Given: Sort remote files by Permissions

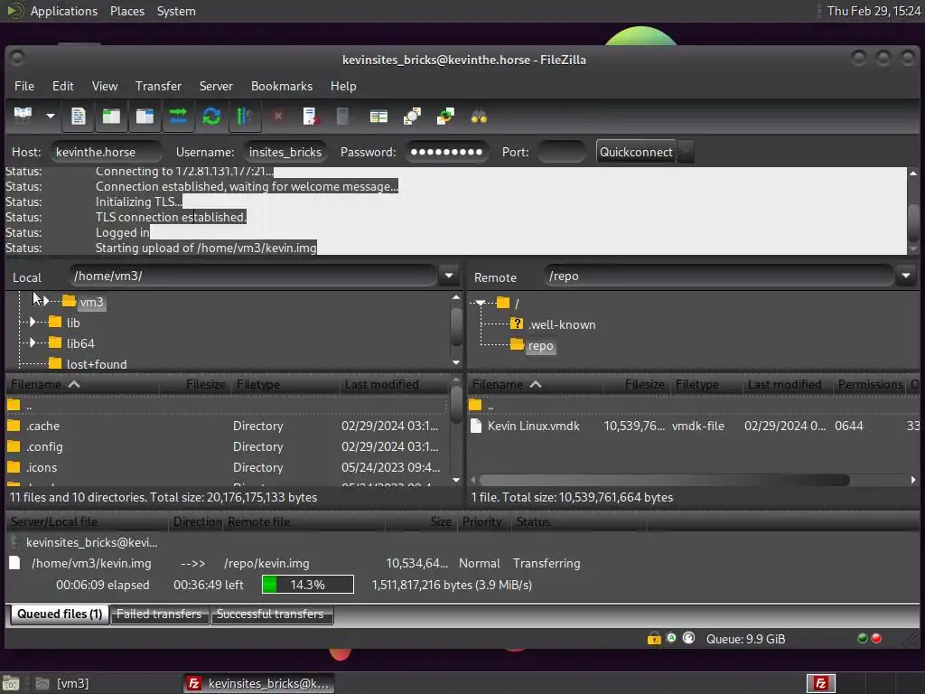Looking at the screenshot, I should [870, 385].
